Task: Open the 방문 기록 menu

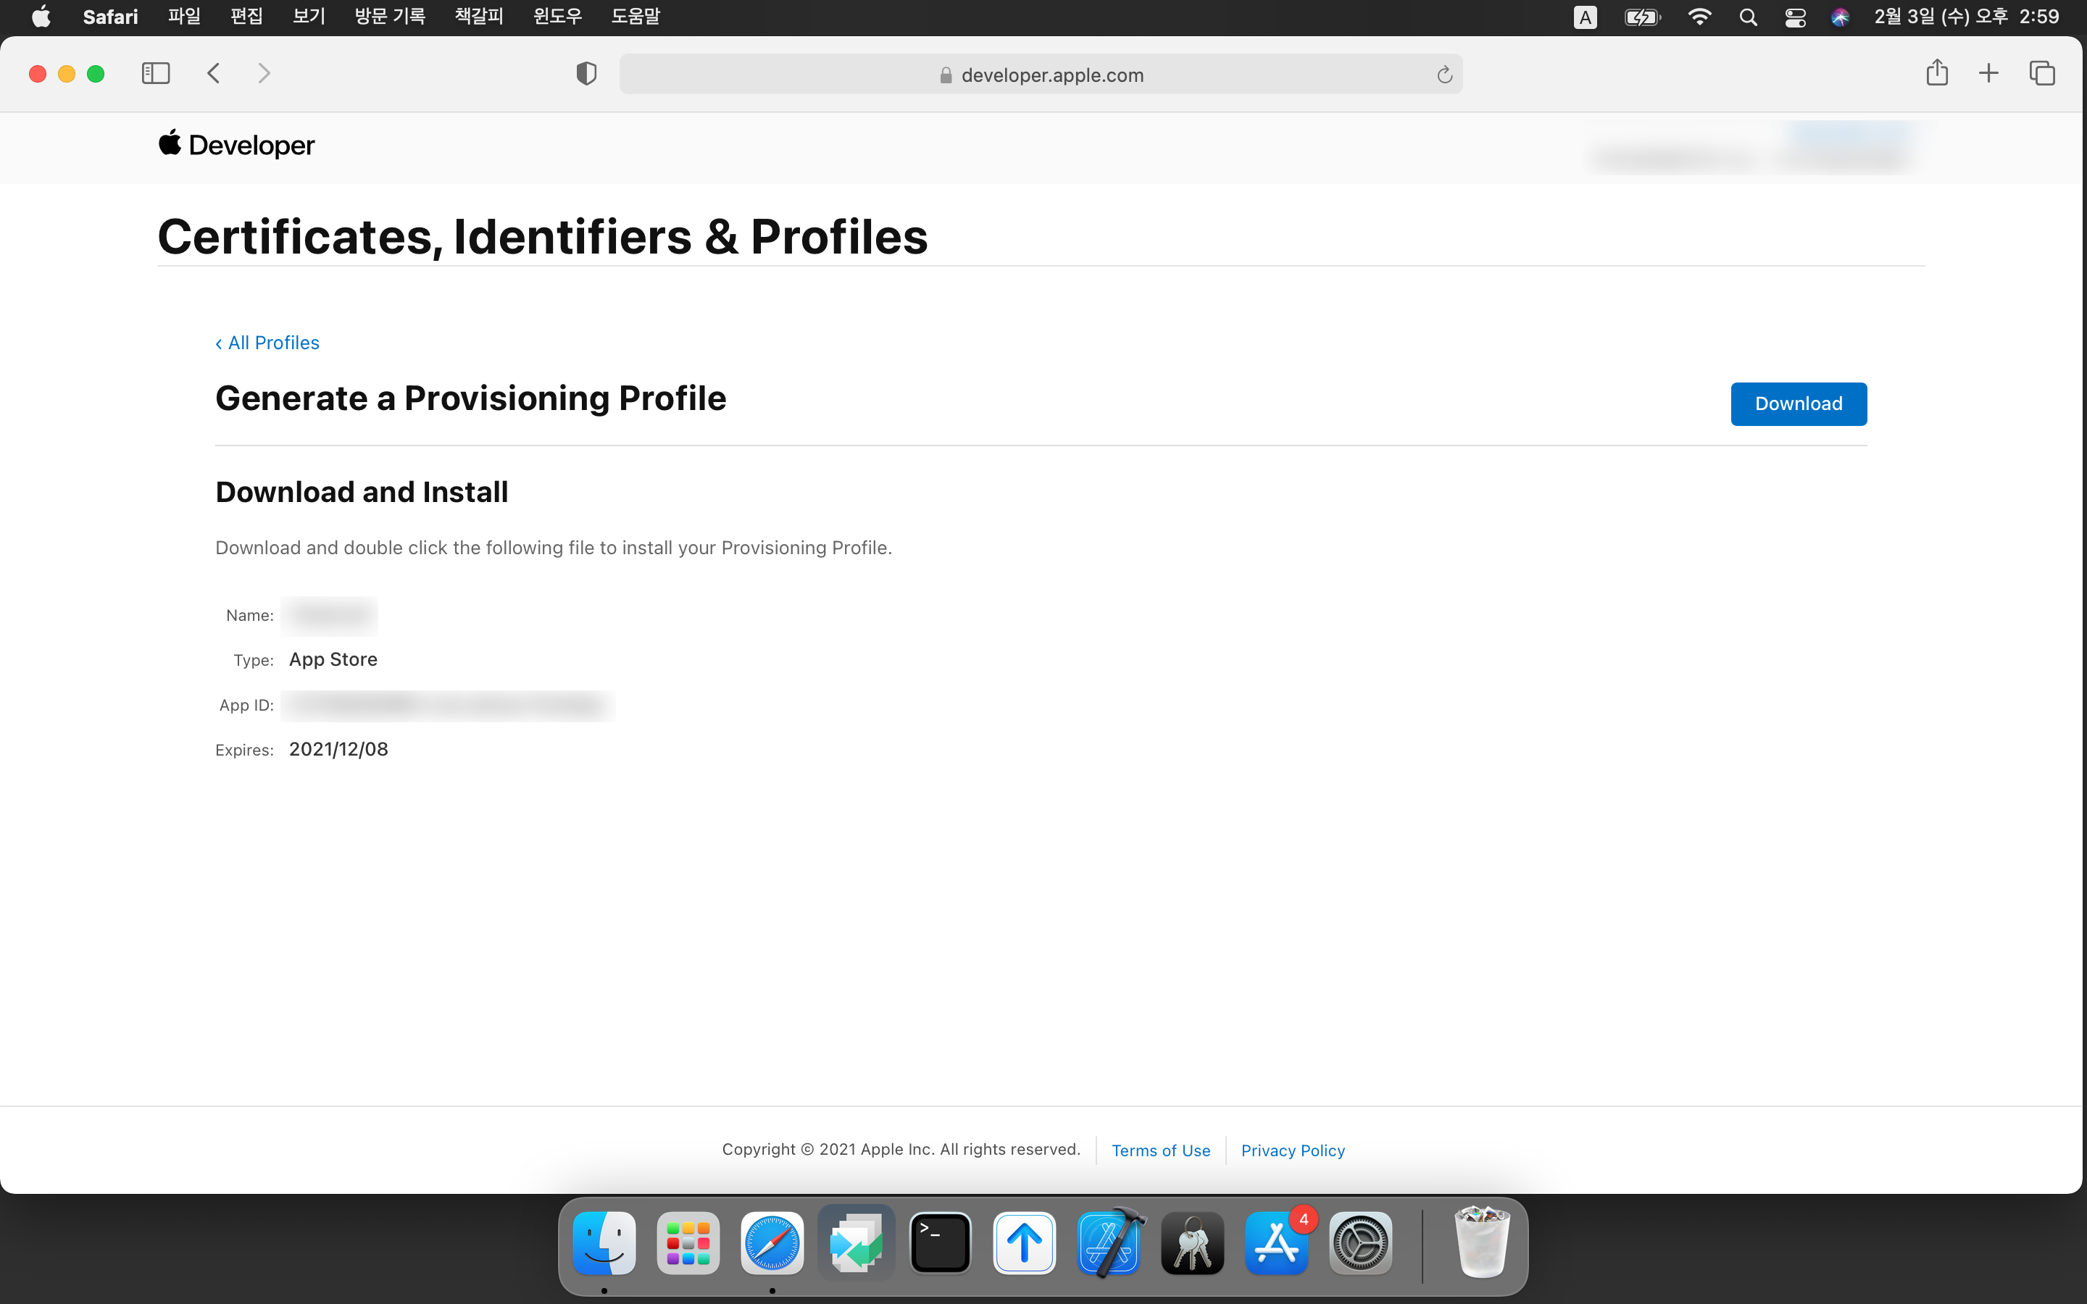Action: coord(390,17)
